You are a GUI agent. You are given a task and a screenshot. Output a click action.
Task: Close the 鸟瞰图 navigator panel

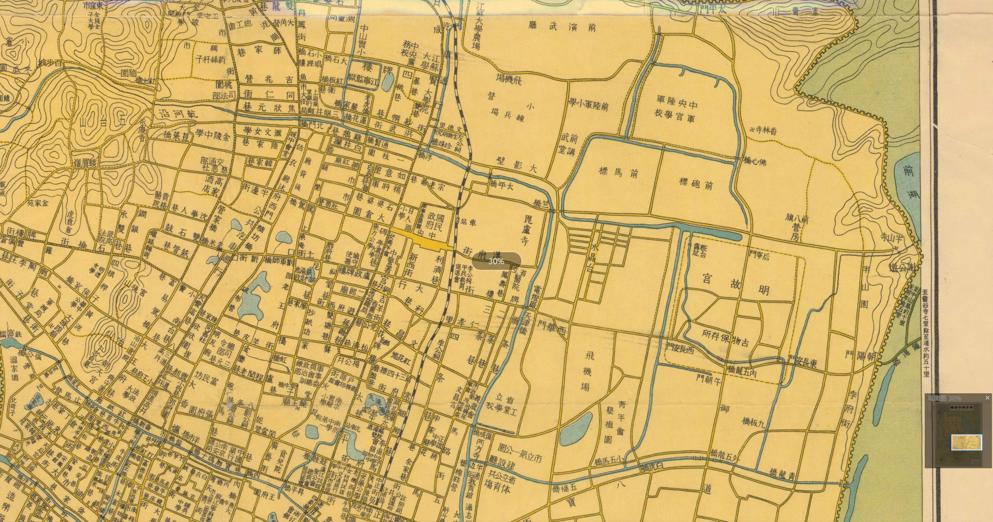[x=987, y=397]
